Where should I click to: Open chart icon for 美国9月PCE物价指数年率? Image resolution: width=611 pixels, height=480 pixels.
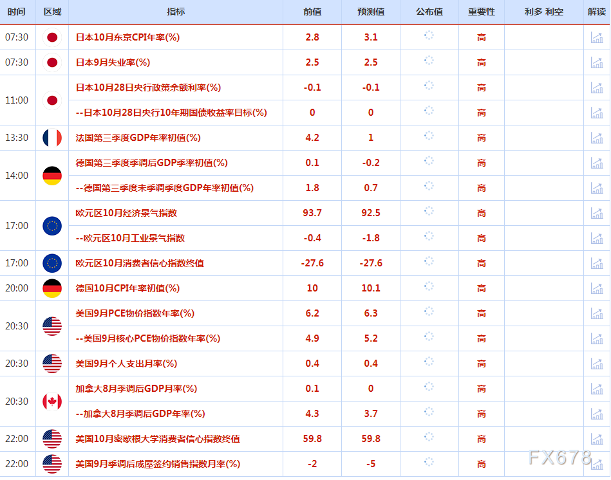pyautogui.click(x=597, y=313)
